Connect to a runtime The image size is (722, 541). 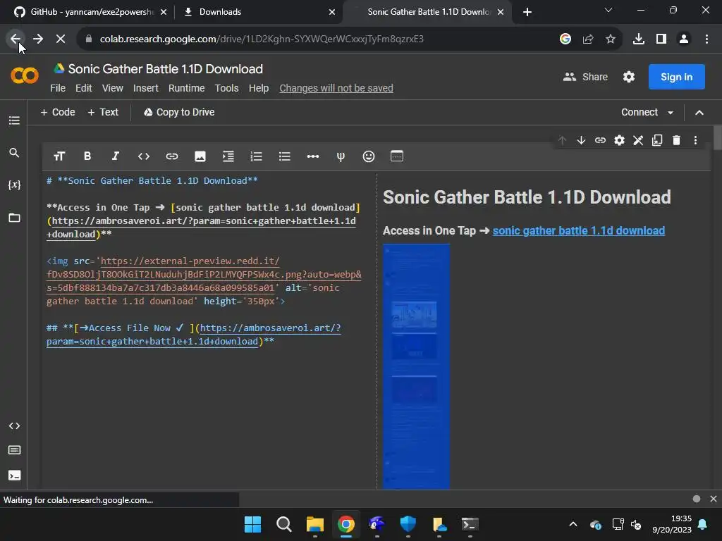coord(639,112)
